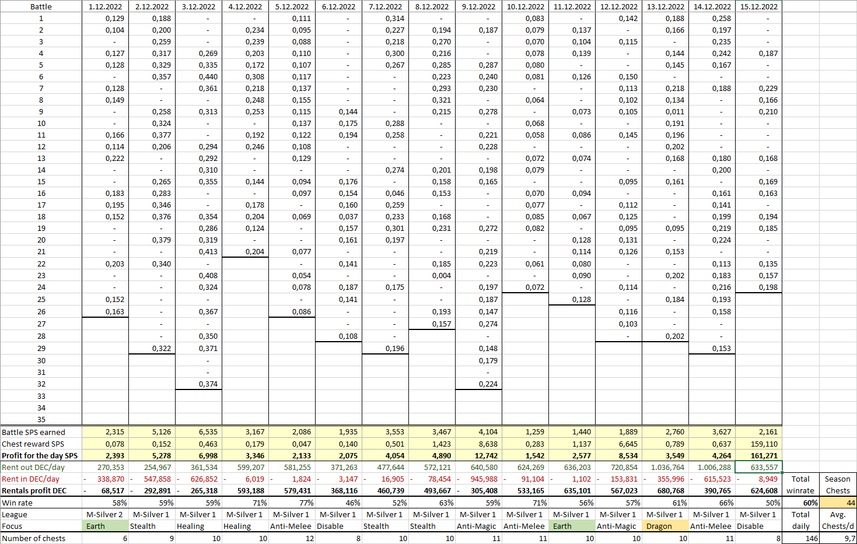
Task: Select battle 16 value 0,046
Action: pyautogui.click(x=385, y=193)
